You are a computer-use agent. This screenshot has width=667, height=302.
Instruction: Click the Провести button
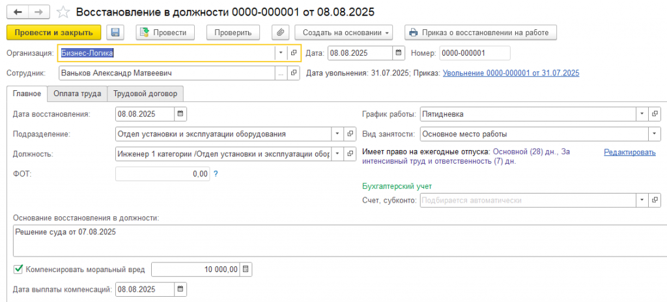(x=165, y=32)
